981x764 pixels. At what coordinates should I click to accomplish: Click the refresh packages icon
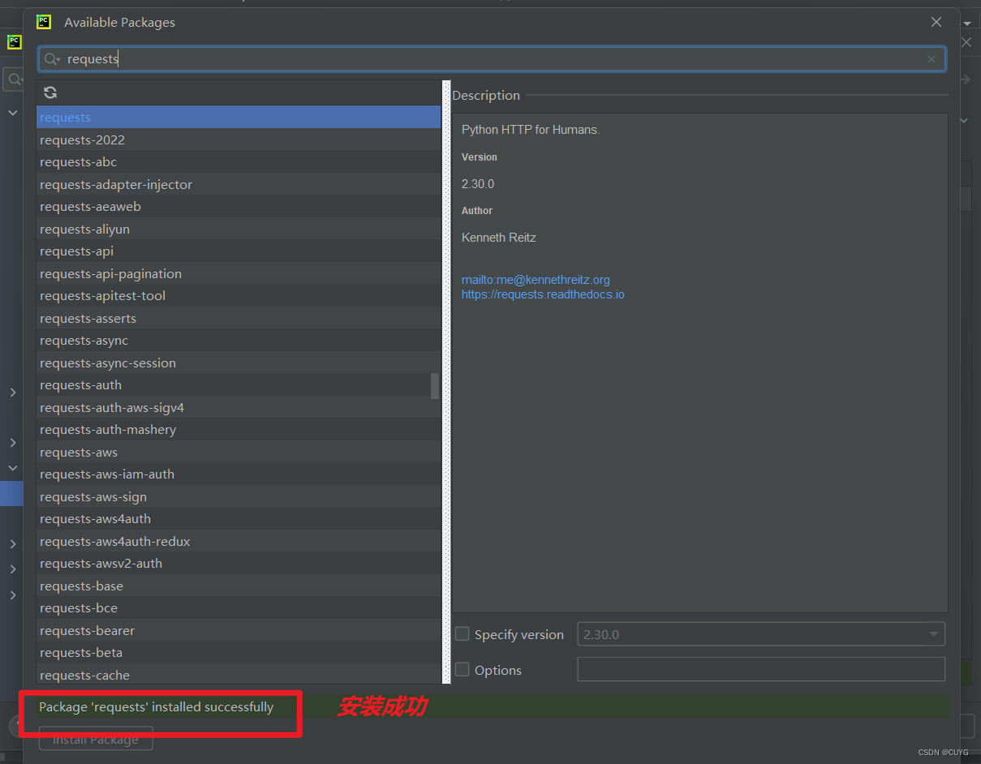[50, 92]
